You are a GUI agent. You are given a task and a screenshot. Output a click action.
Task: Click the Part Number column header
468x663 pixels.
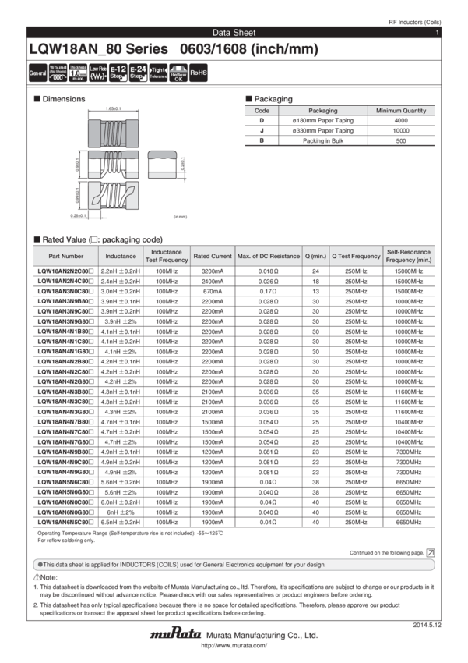(x=66, y=256)
